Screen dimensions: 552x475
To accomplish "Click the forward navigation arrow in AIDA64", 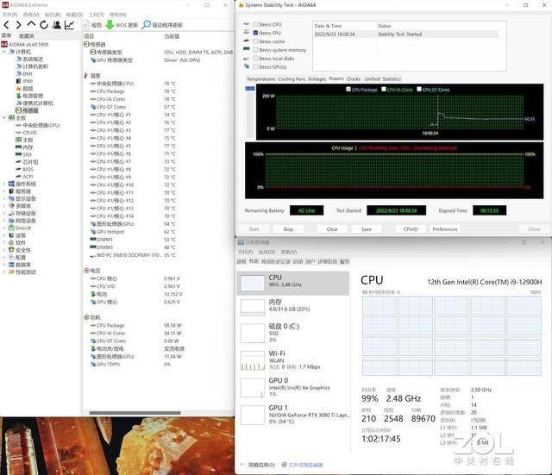I will [x=18, y=25].
